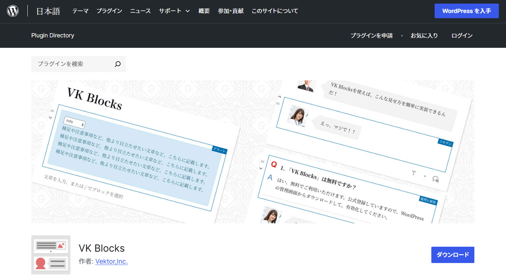Click the ダウンロード button
This screenshot has height=276, width=506.
(453, 255)
